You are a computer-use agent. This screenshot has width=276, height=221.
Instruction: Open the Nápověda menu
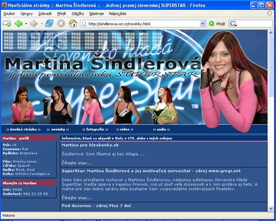tap(117, 14)
